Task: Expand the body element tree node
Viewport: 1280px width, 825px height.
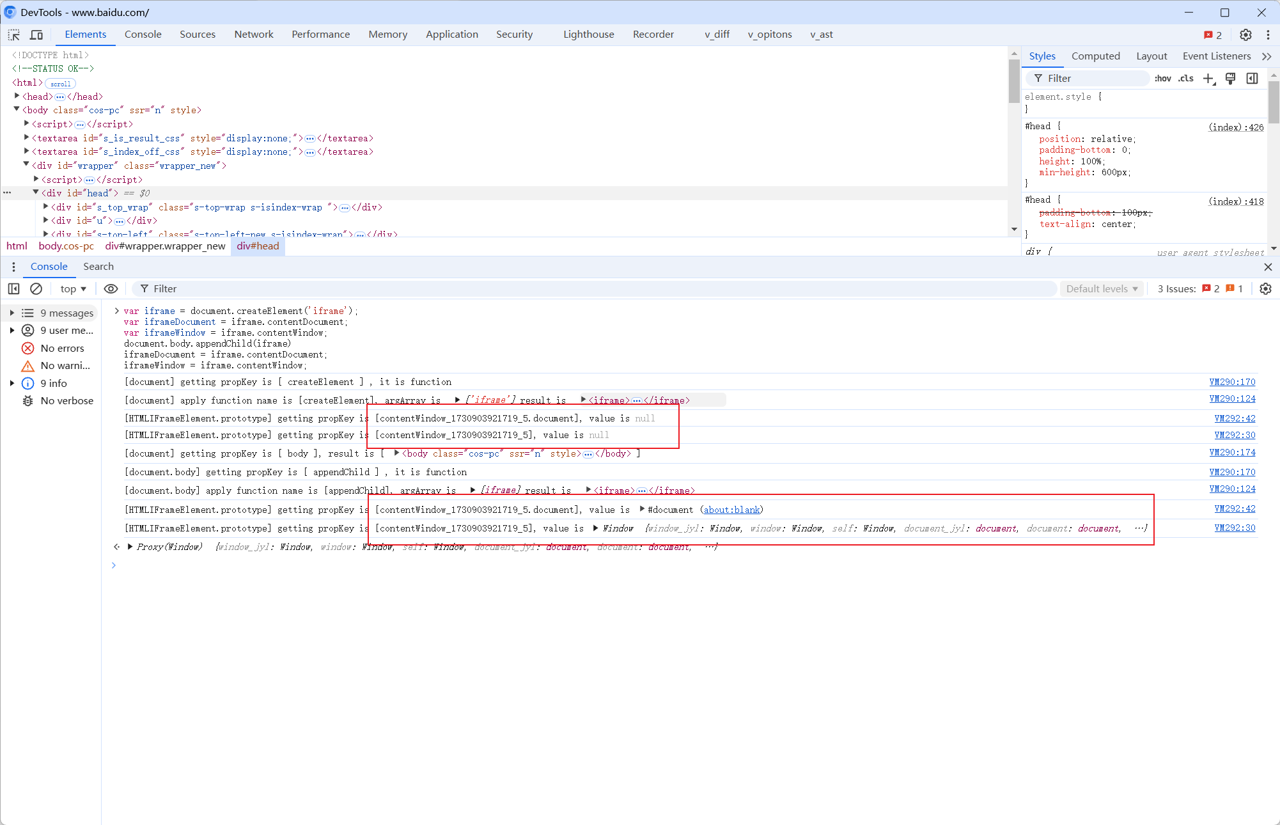Action: (17, 110)
